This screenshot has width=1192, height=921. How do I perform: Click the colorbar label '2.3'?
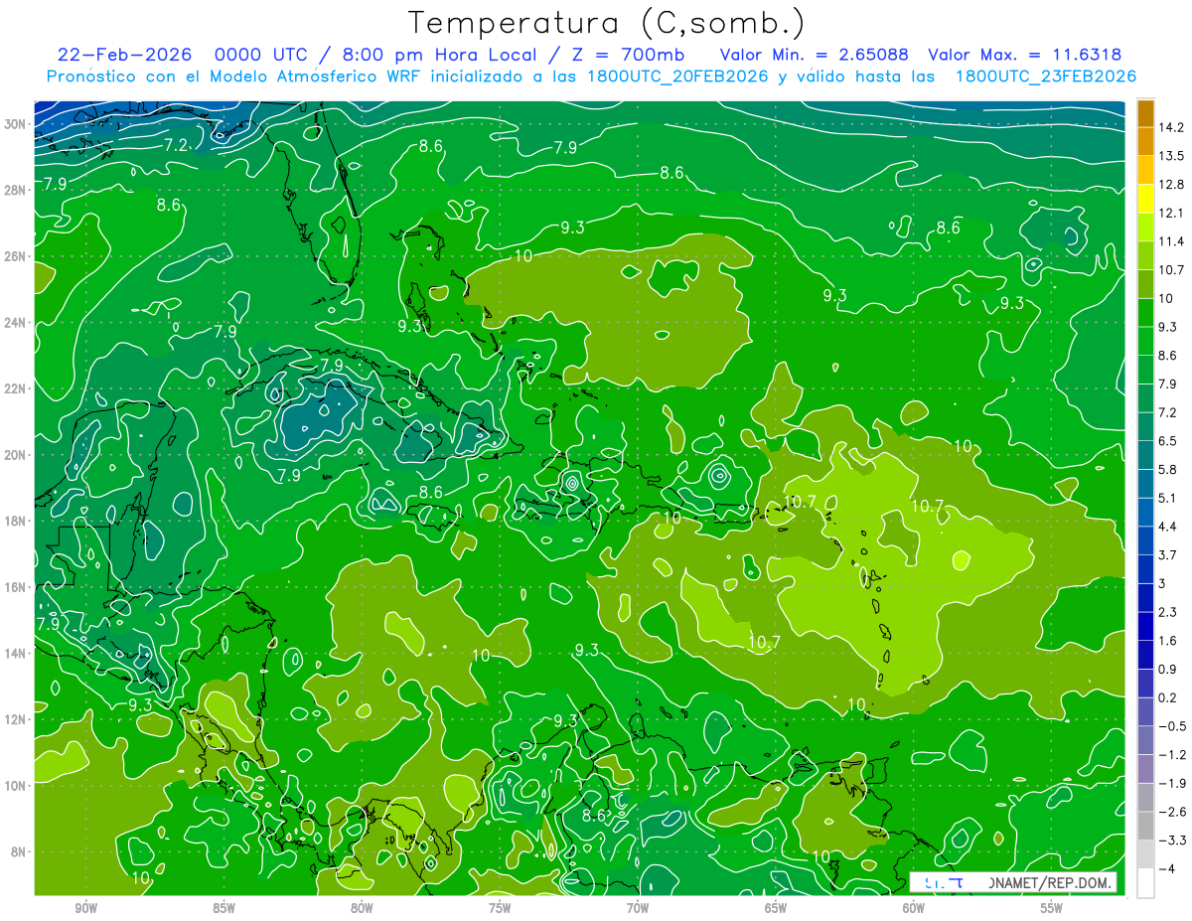click(x=1167, y=612)
